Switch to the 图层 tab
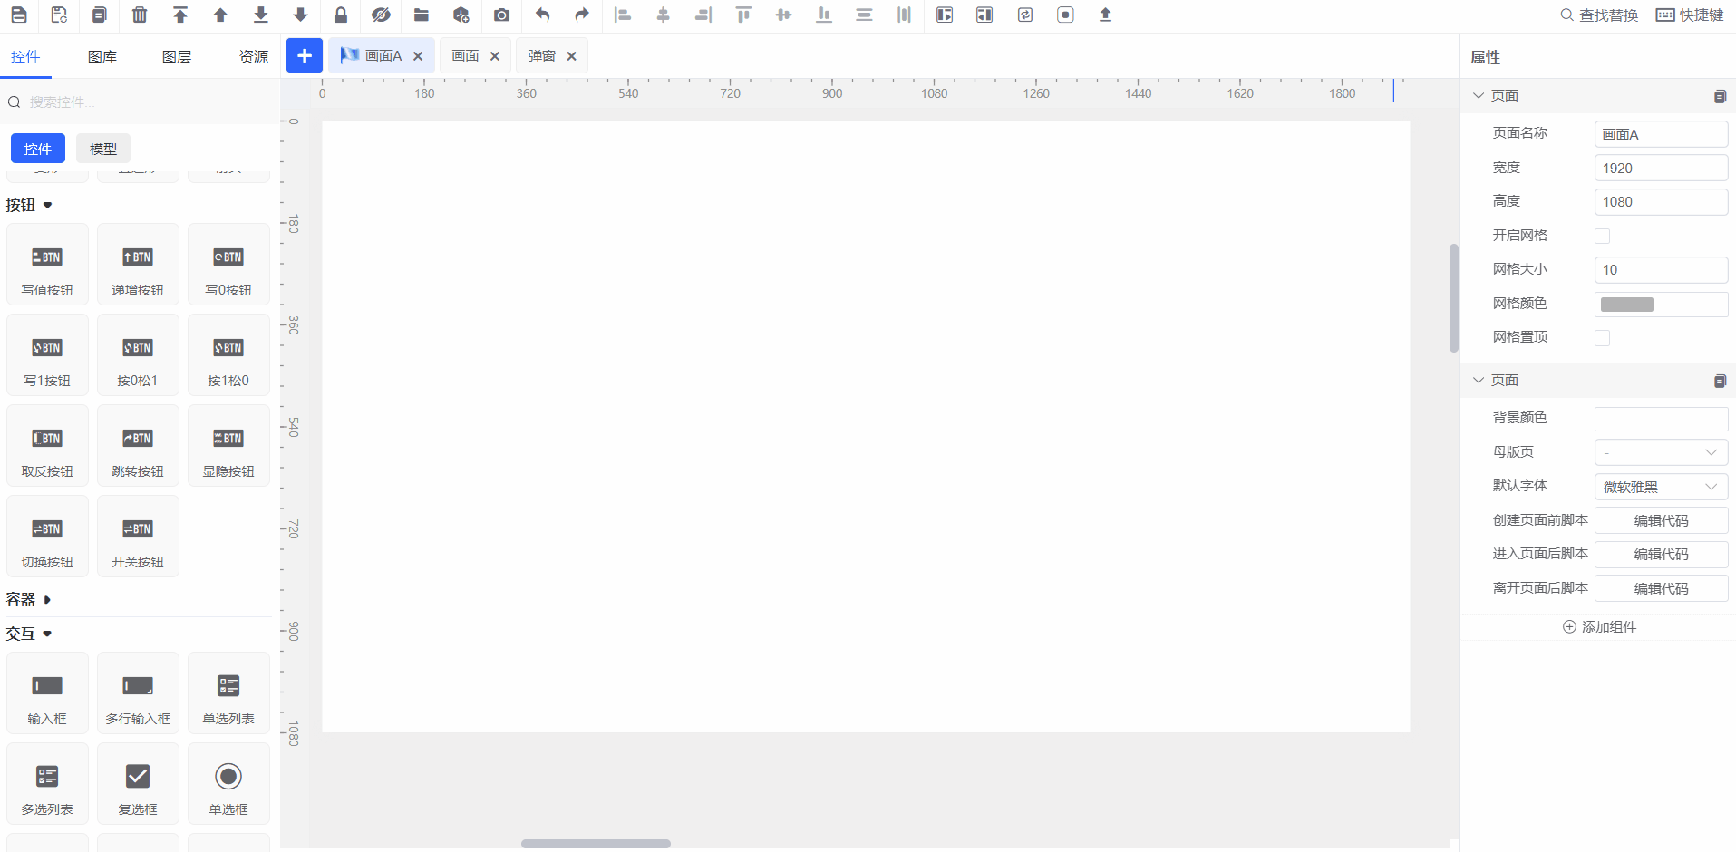1736x852 pixels. point(177,57)
